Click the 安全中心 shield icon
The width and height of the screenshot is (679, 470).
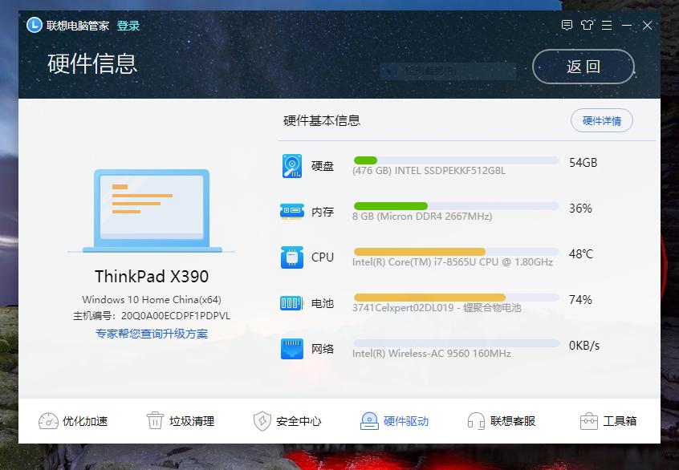[x=261, y=420]
